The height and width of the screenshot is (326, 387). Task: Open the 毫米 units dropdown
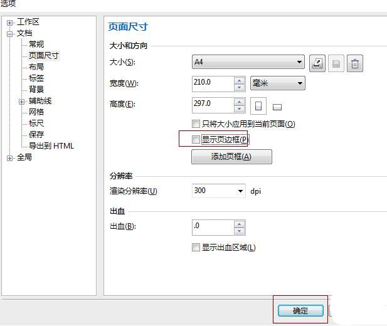(278, 83)
